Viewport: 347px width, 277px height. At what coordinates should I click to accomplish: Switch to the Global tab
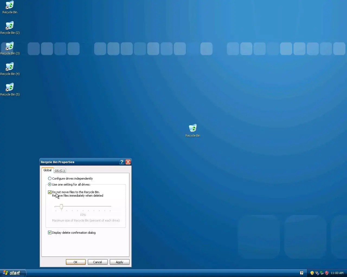47,170
